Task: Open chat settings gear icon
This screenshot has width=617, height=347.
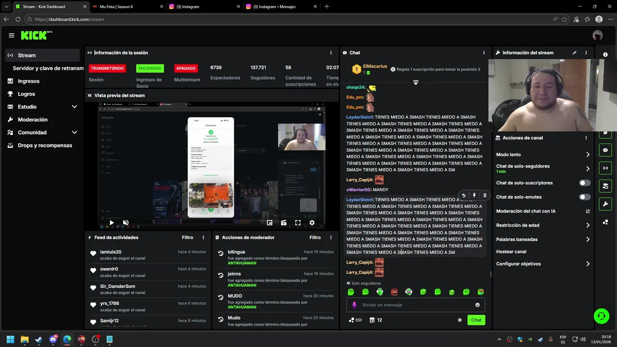Action: click(460, 320)
